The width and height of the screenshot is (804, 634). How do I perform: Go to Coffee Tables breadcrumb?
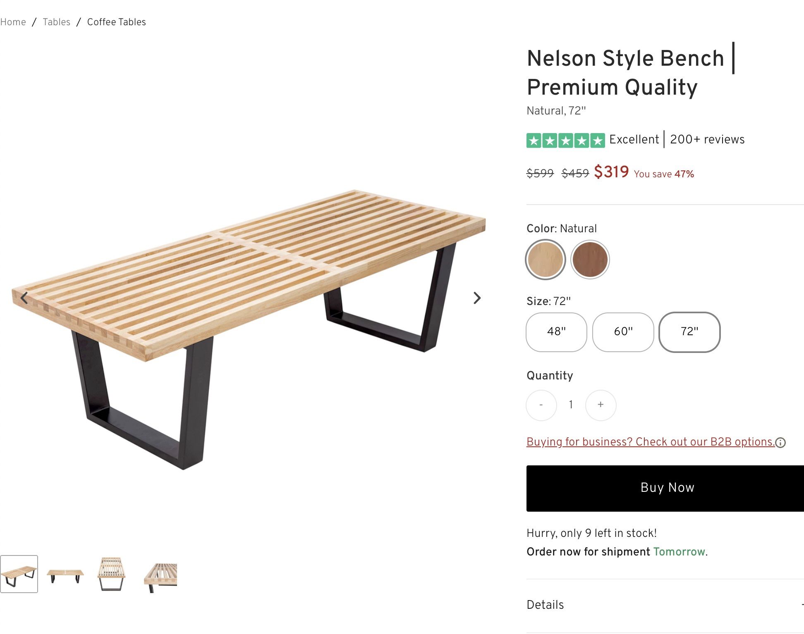116,22
